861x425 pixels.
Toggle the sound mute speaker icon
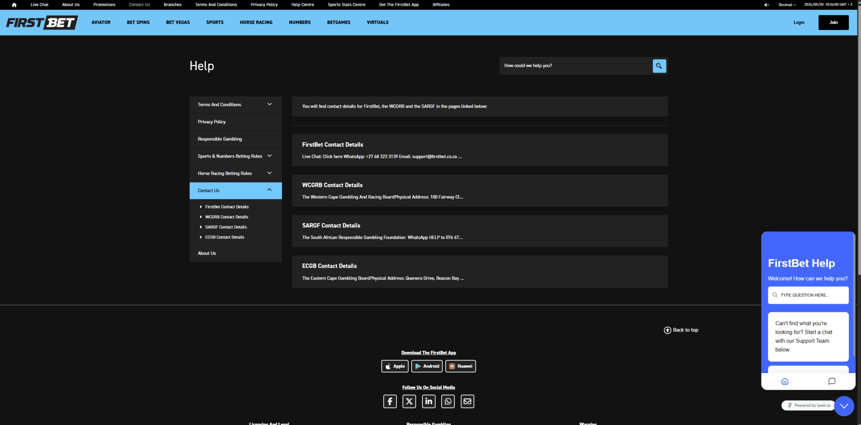(766, 5)
